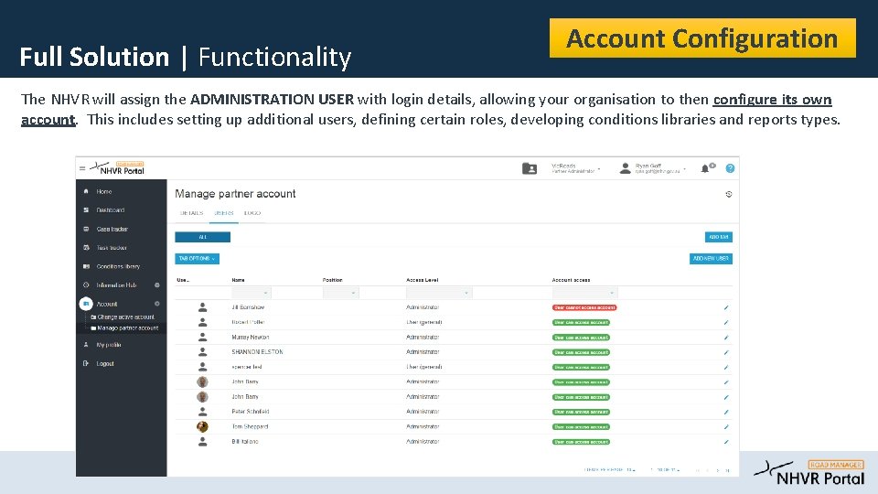This screenshot has height=494, width=878.
Task: Click the Add Tab button
Action: click(x=719, y=237)
